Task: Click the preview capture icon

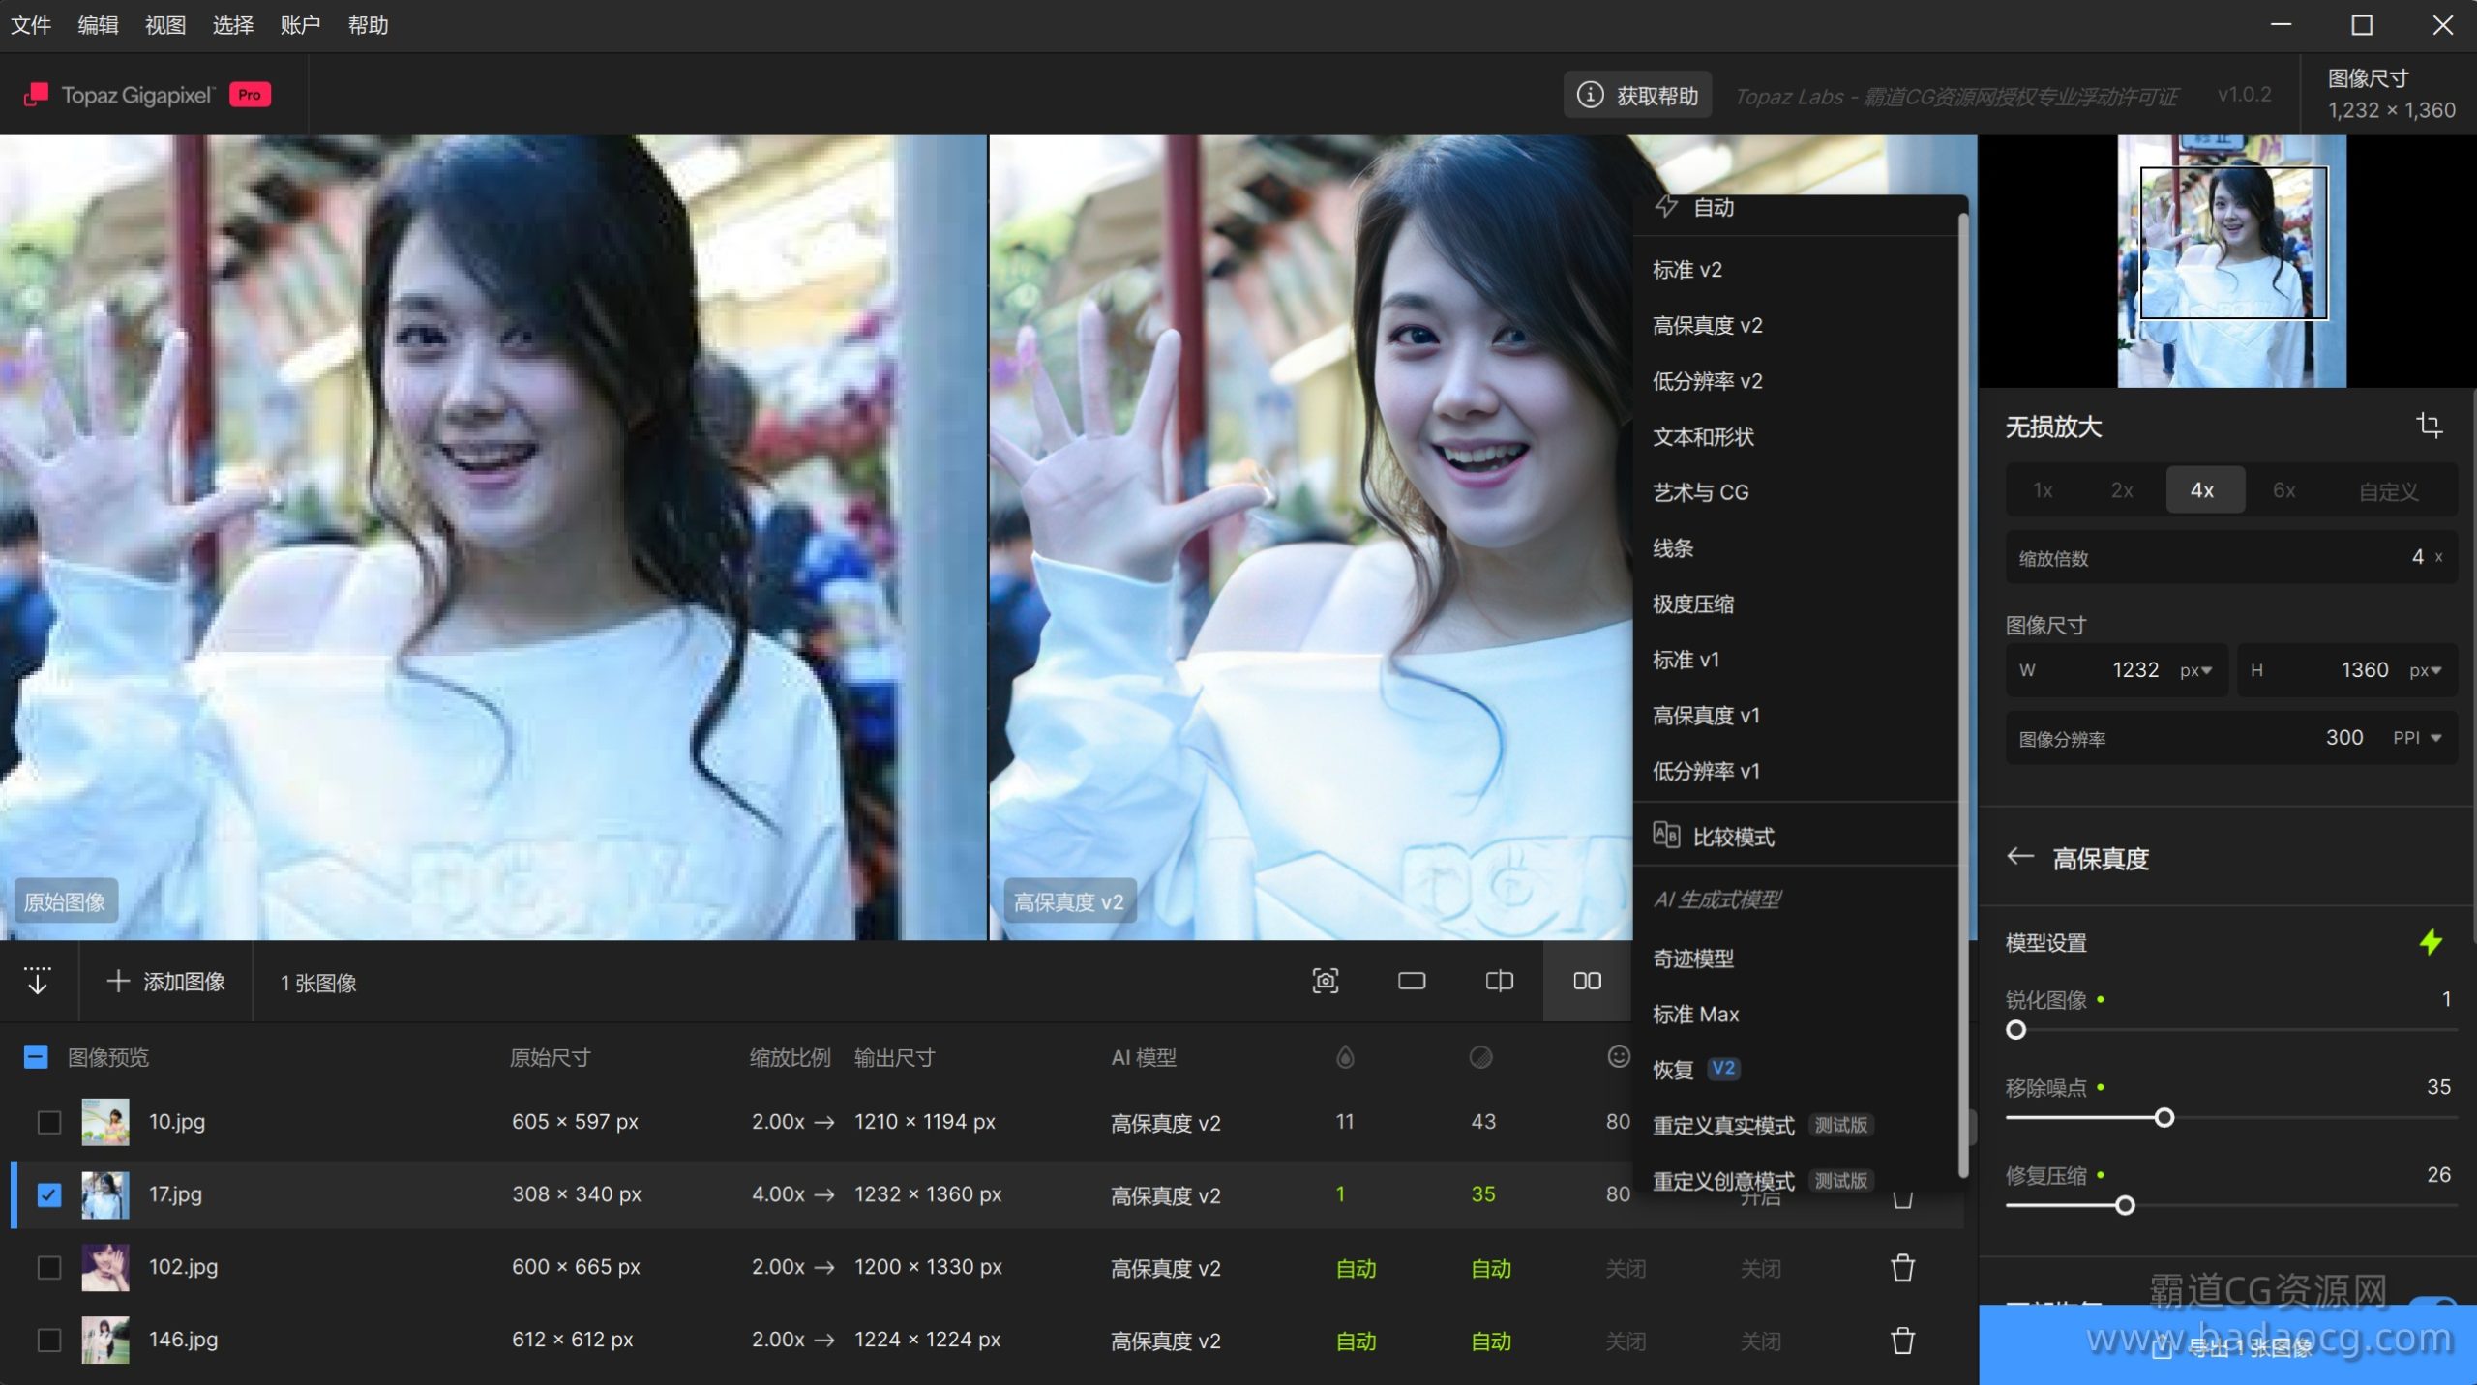Action: (1325, 981)
